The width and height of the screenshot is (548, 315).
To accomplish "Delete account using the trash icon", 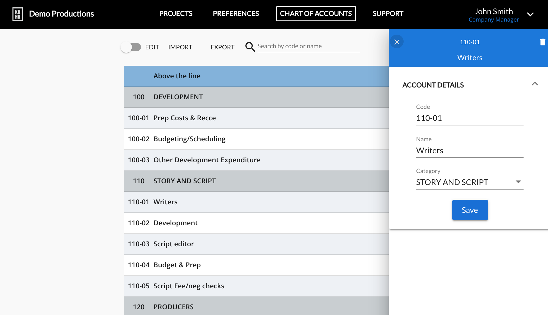I will 542,42.
